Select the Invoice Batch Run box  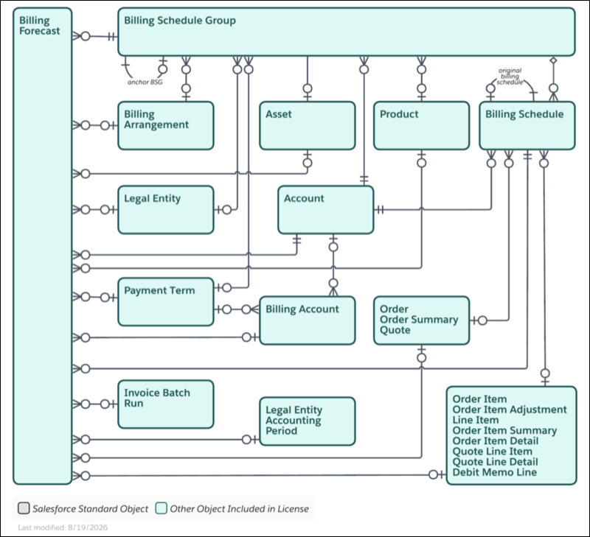click(166, 404)
